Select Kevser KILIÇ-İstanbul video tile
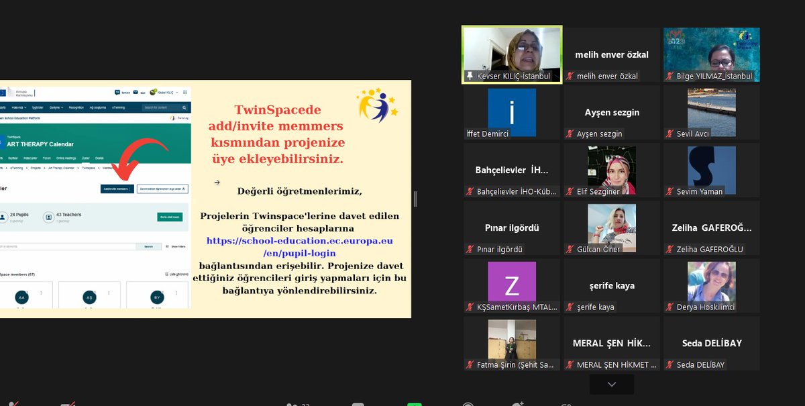The height and width of the screenshot is (406, 805). [x=512, y=55]
